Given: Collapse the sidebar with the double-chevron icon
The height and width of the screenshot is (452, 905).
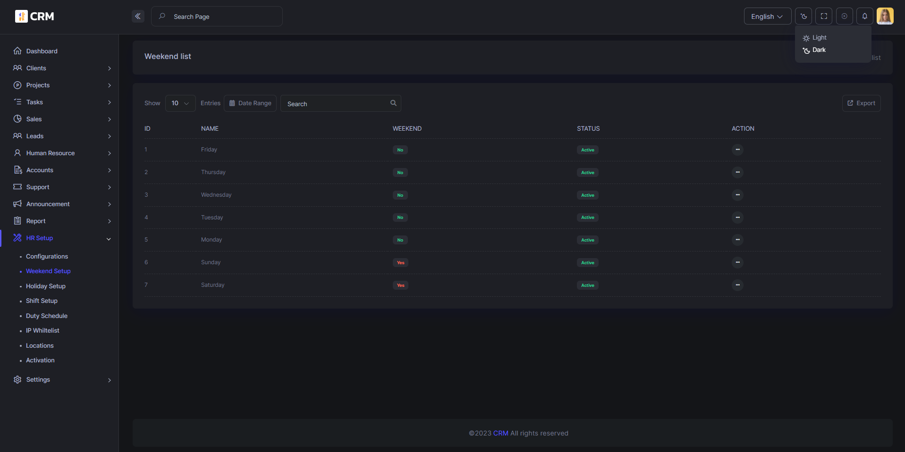Looking at the screenshot, I should click(138, 16).
